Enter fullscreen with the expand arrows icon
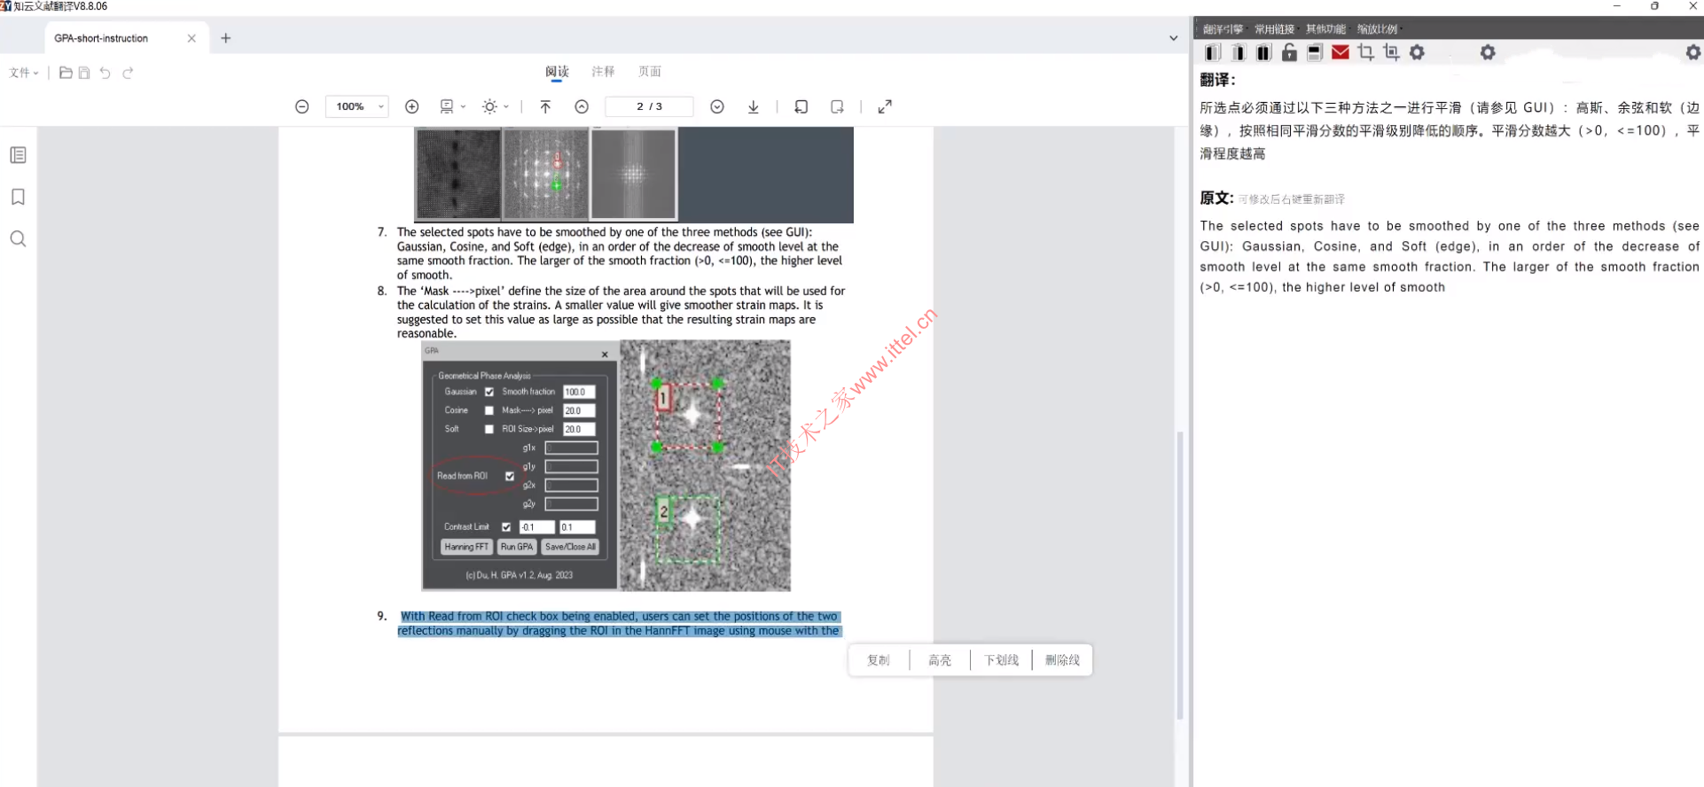 [x=885, y=106]
